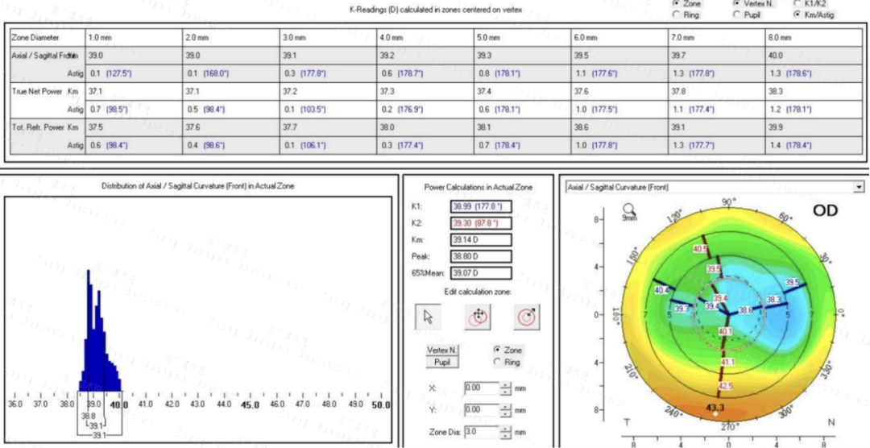
Task: Click the OD eye label on the map
Action: (x=826, y=210)
